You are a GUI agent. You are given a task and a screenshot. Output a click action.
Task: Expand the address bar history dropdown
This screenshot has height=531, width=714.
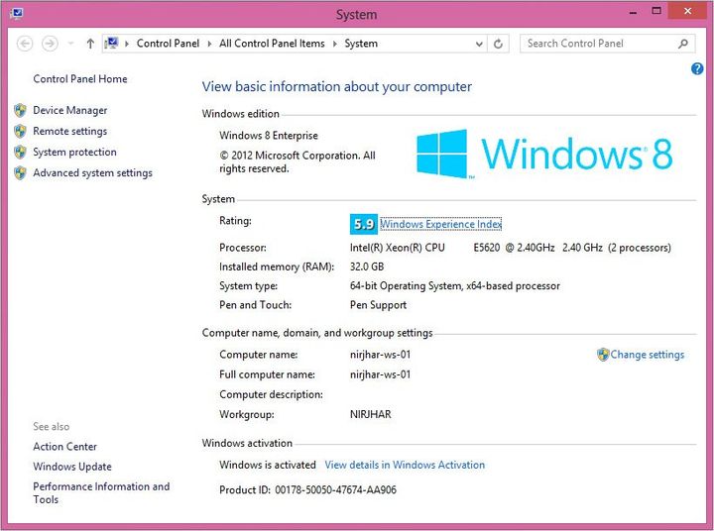(x=479, y=44)
